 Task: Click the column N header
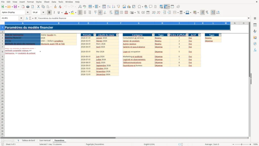[235, 23]
